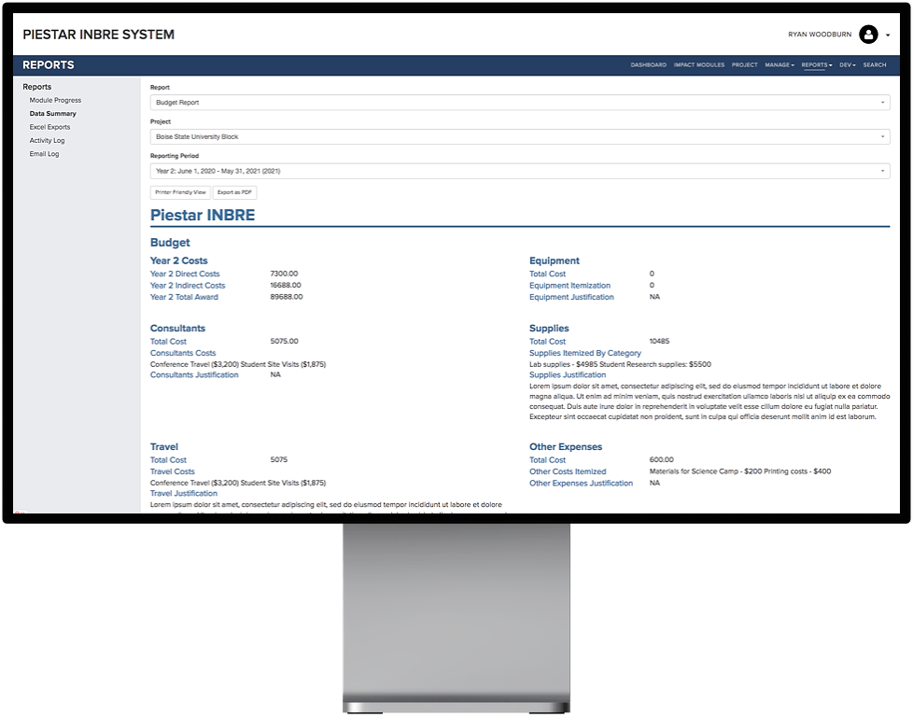Click the Reports heading in the sidebar
913x717 pixels.
[36, 87]
